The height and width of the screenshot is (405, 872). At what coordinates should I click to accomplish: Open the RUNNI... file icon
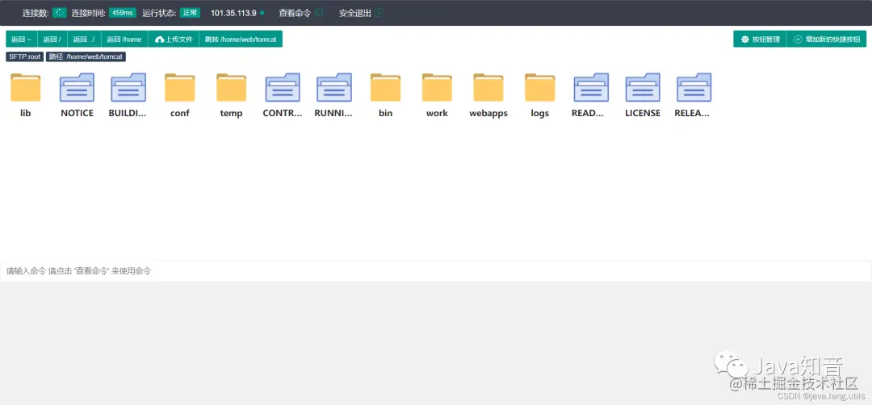[x=334, y=87]
